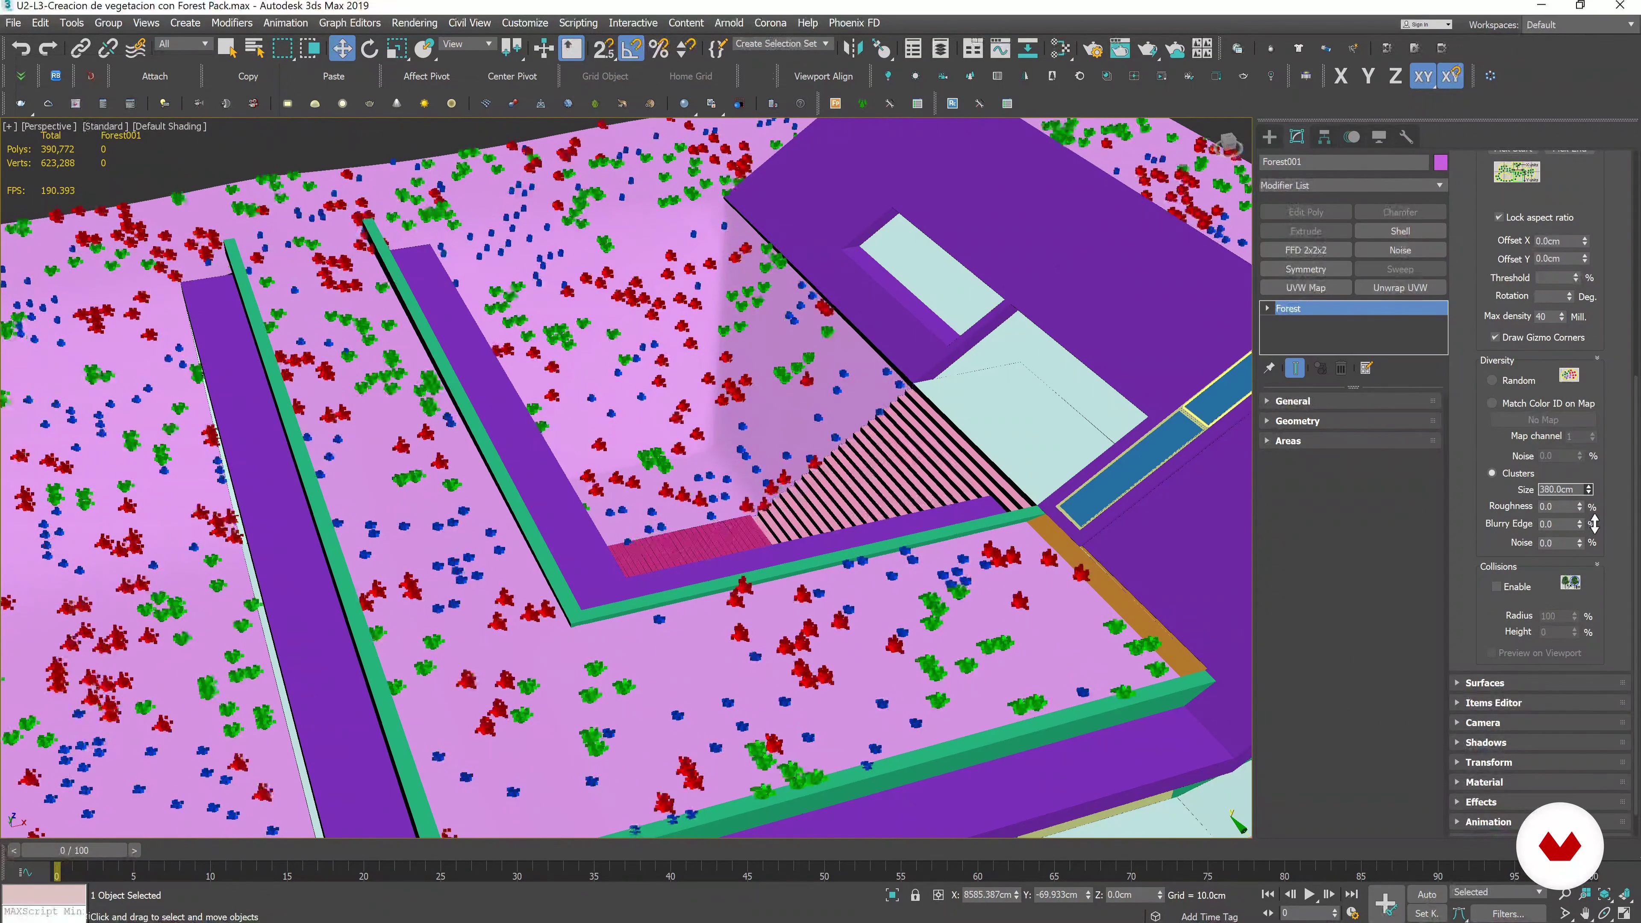The width and height of the screenshot is (1641, 923).
Task: Open the Utilities wrench icon
Action: 1406,137
